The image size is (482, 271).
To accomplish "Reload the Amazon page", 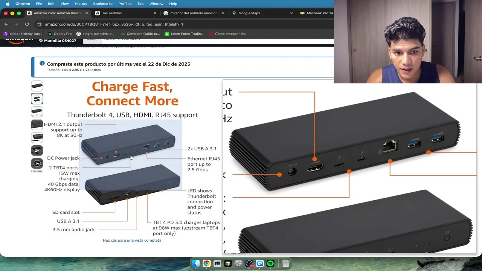I will point(27,24).
